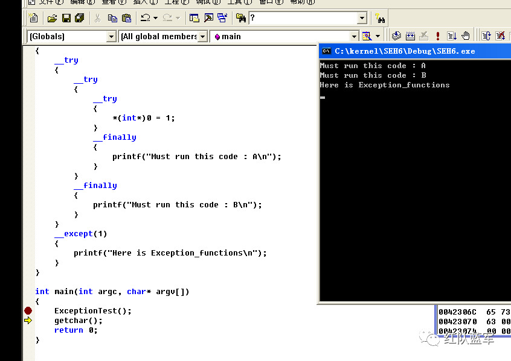The height and width of the screenshot is (361, 511).
Task: Click console output 'Must run this code : A'
Action: [x=373, y=66]
